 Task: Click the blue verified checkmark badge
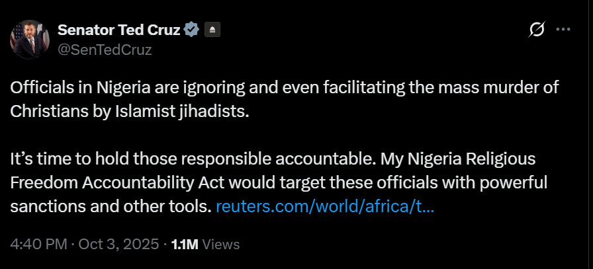click(192, 30)
